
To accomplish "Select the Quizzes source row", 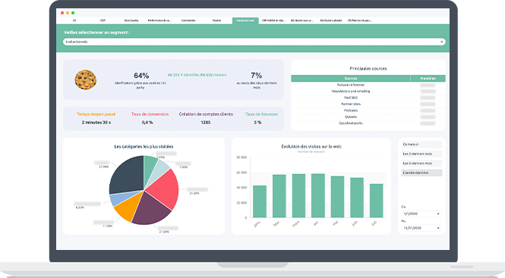I will pos(368,117).
